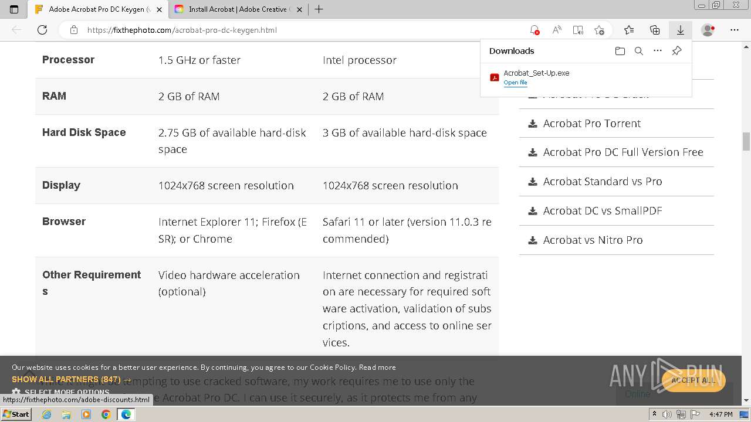Click the address bar URL
The image size is (751, 422).
(182, 30)
